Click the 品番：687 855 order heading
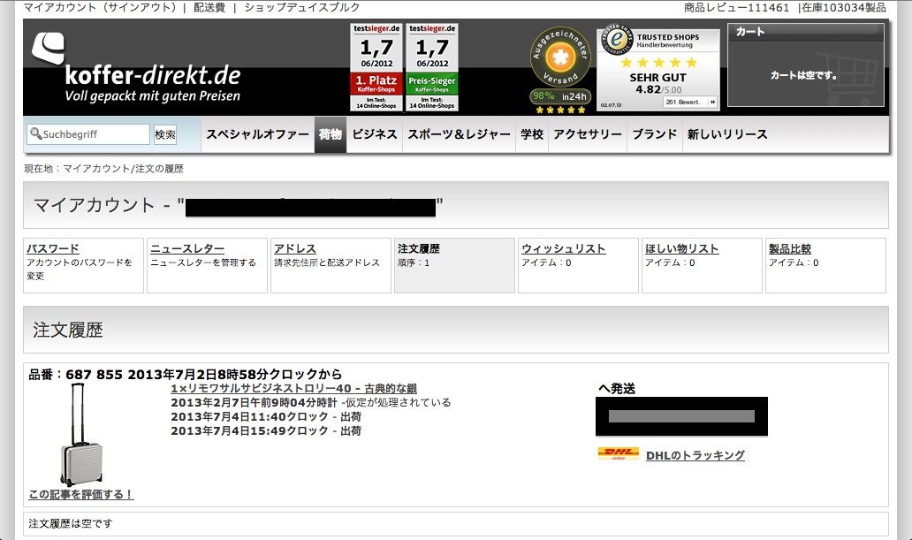Viewport: 912px width, 540px height. [x=185, y=374]
